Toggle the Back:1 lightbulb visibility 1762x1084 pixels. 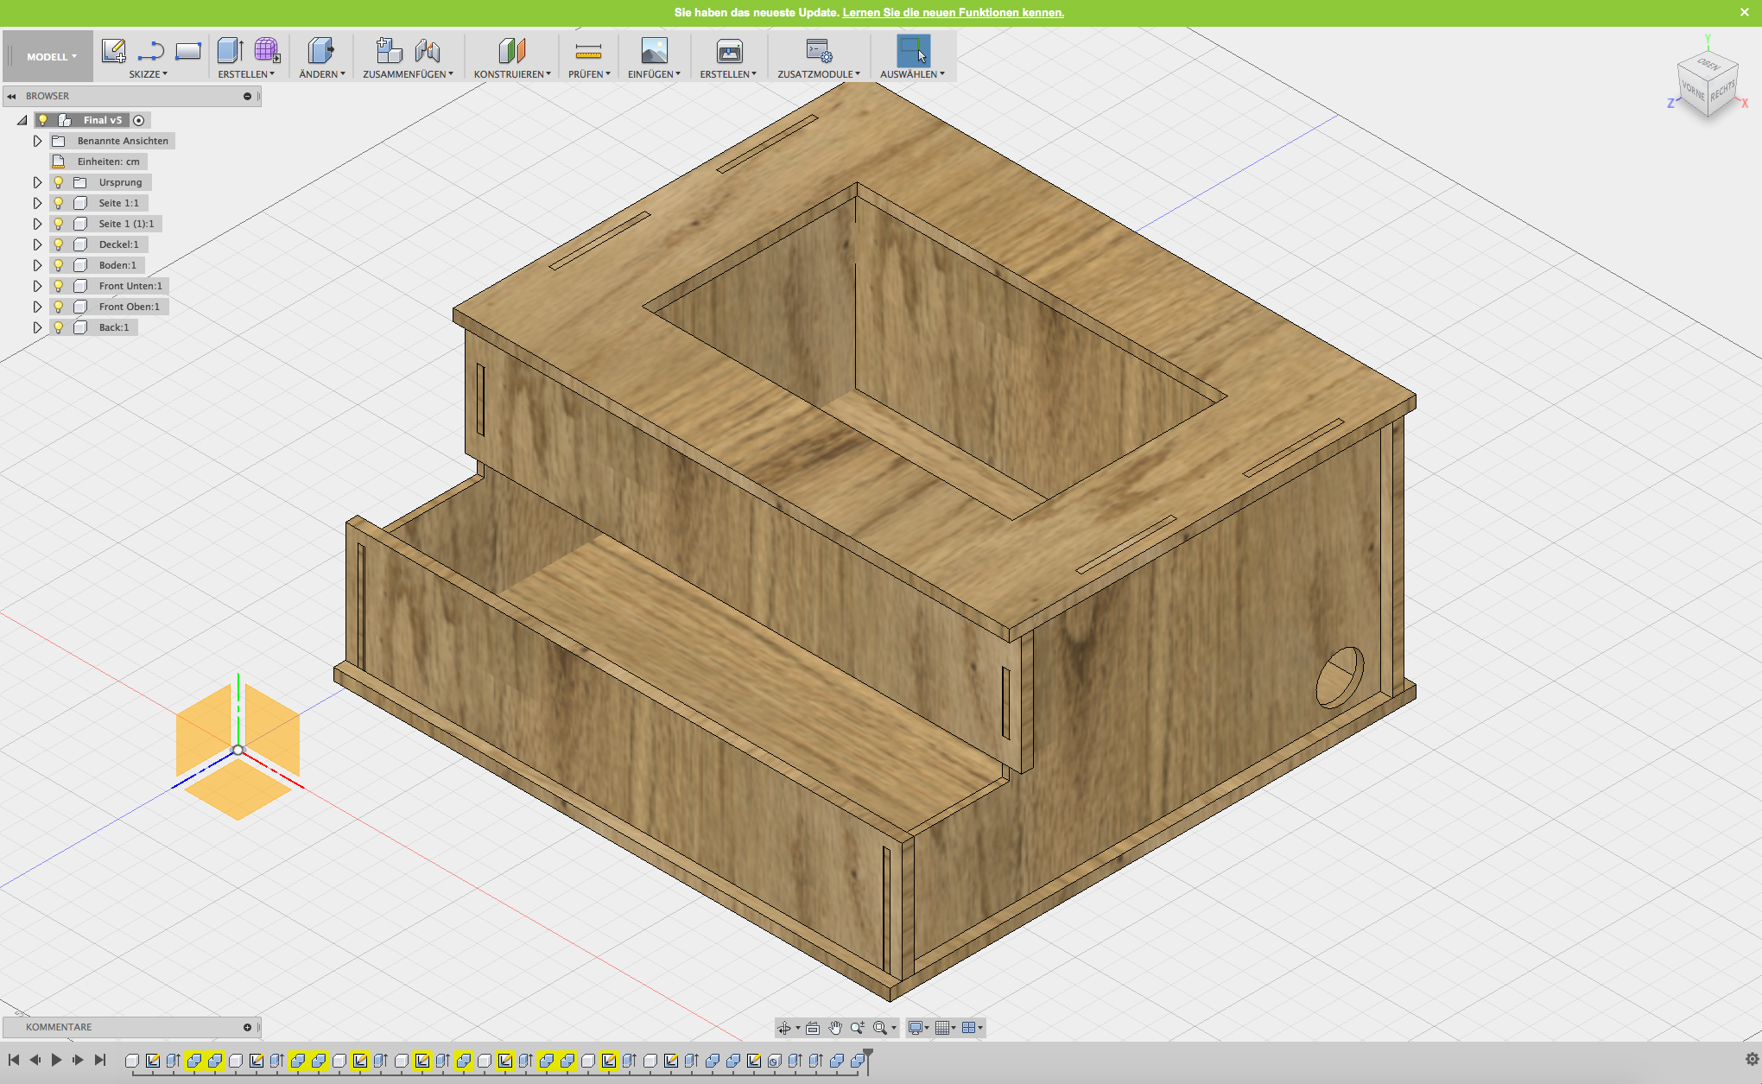(59, 327)
